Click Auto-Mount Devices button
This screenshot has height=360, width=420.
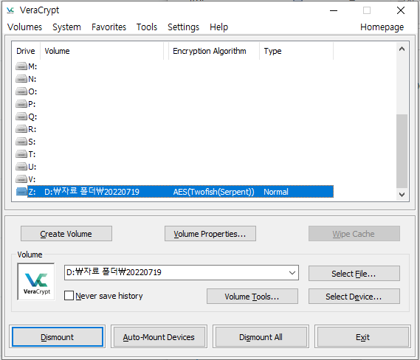159,337
